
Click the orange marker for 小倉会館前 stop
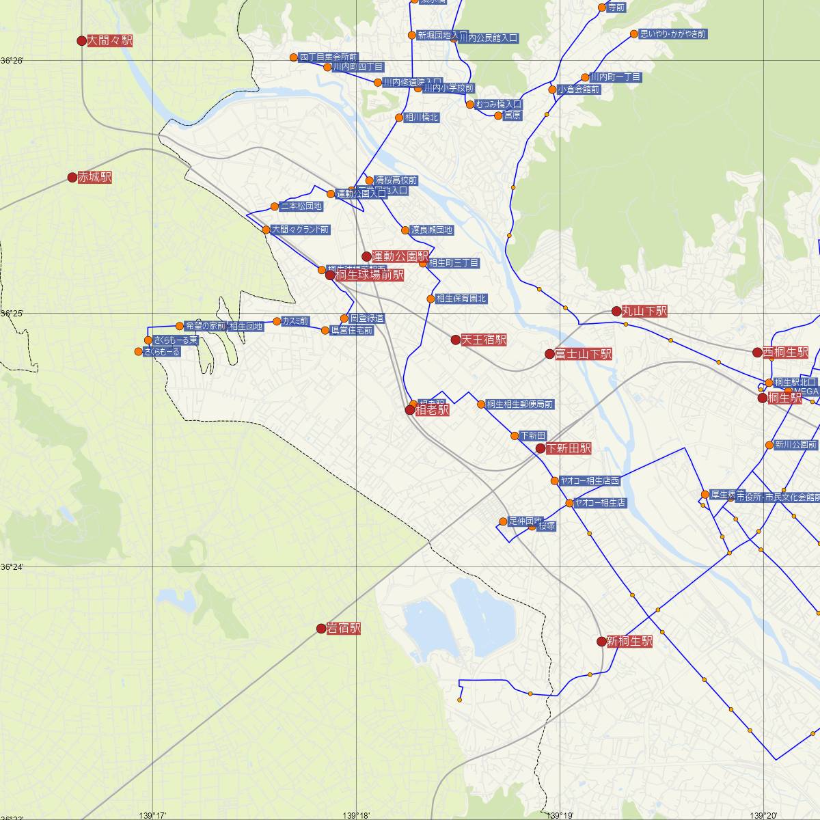[552, 90]
